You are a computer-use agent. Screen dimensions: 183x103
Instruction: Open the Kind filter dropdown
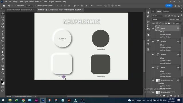click(x=158, y=16)
